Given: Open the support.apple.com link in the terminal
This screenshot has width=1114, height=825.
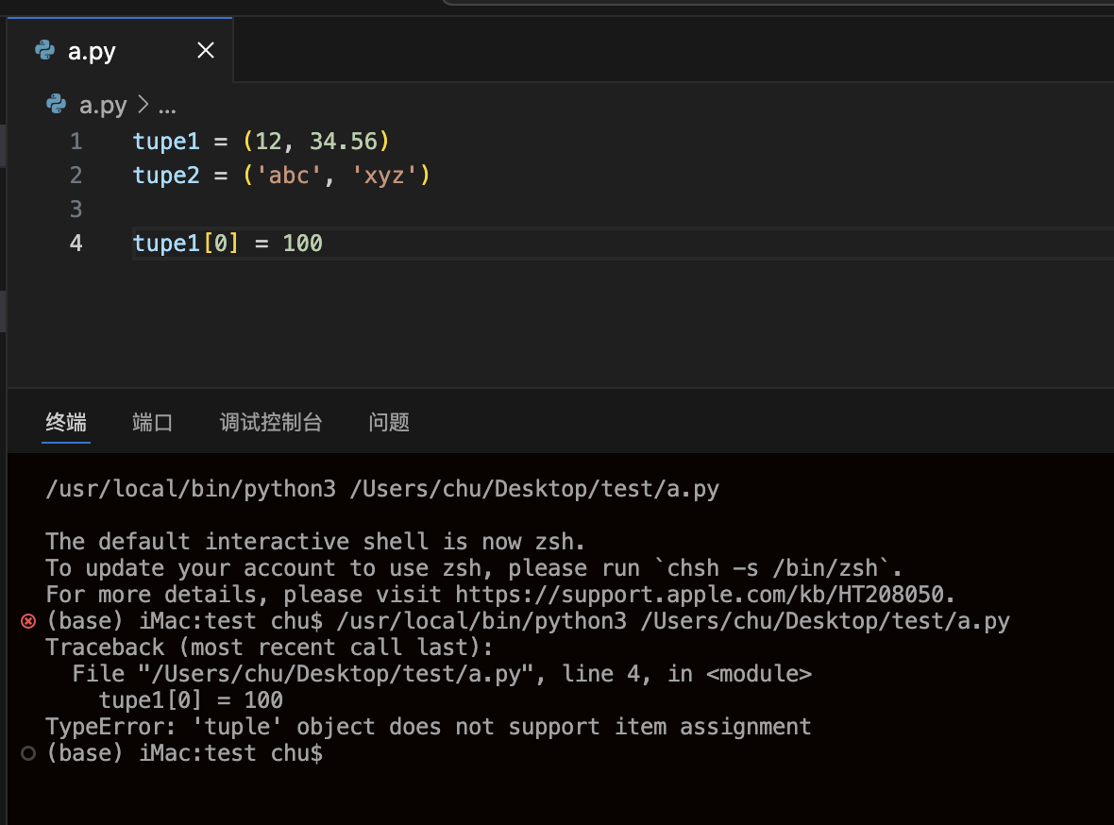Looking at the screenshot, I should click(704, 595).
